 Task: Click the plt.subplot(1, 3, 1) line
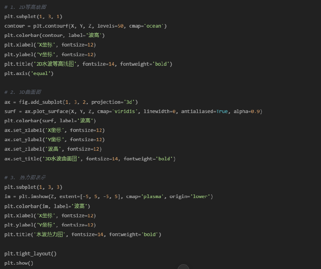tap(33, 16)
